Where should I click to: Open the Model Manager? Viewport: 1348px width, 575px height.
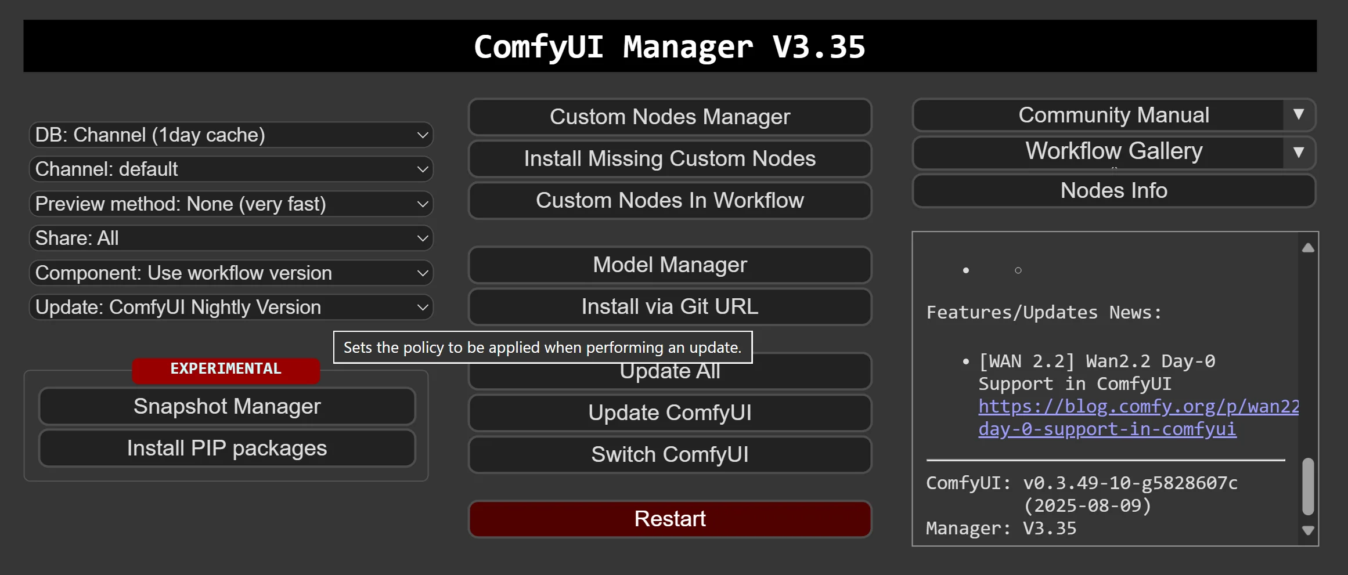(x=669, y=265)
